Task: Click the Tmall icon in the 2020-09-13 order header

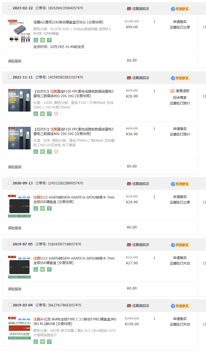Action: point(129,184)
